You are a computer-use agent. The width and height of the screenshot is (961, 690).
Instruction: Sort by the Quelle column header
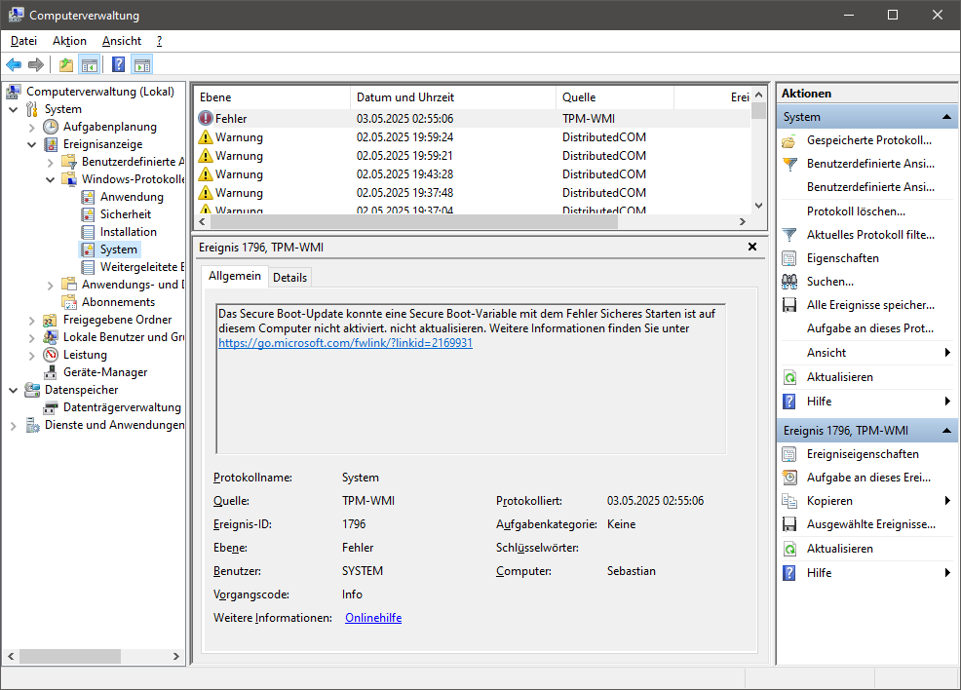point(615,97)
